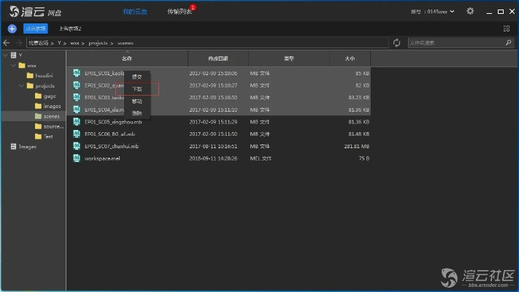Image resolution: width=519 pixels, height=292 pixels.
Task: Click the back navigation arrow
Action: [x=7, y=43]
